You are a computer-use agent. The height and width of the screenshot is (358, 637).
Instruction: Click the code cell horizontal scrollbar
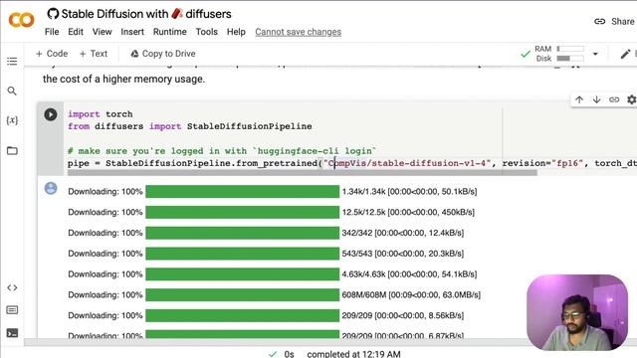tap(303, 173)
